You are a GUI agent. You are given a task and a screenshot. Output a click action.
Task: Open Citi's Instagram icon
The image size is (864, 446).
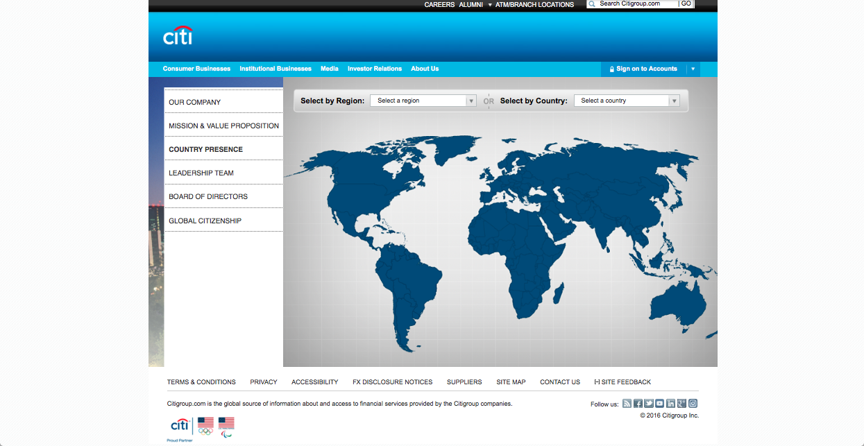coord(693,404)
